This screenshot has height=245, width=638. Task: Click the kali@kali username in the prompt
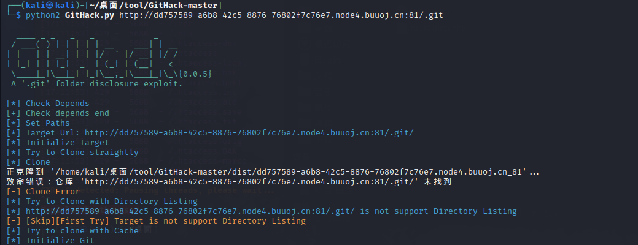(x=52, y=5)
